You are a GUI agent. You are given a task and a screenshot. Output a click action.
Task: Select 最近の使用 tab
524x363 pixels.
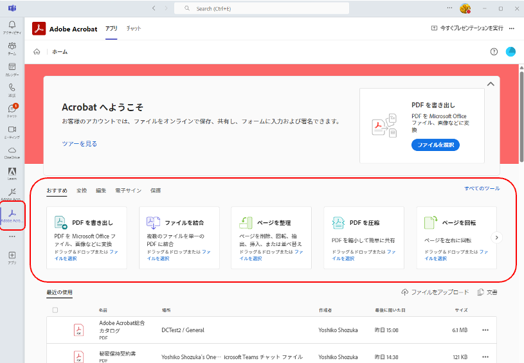(x=60, y=292)
